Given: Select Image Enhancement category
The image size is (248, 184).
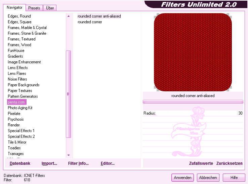Looking at the screenshot, I should [24, 62].
